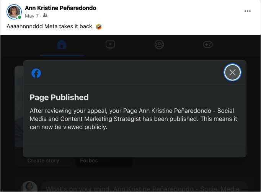The image size is (261, 192).
Task: Click Ann Kristine Peñaredondo's profile picture
Action: click(14, 11)
